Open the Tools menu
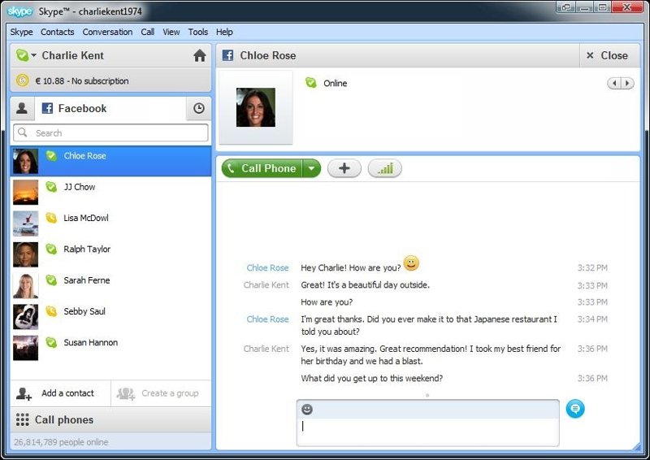The width and height of the screenshot is (650, 460). pyautogui.click(x=198, y=32)
